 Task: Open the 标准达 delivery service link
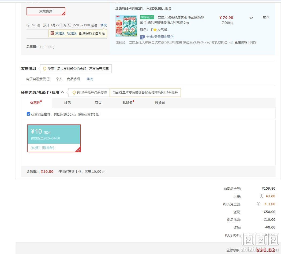coord(72,33)
